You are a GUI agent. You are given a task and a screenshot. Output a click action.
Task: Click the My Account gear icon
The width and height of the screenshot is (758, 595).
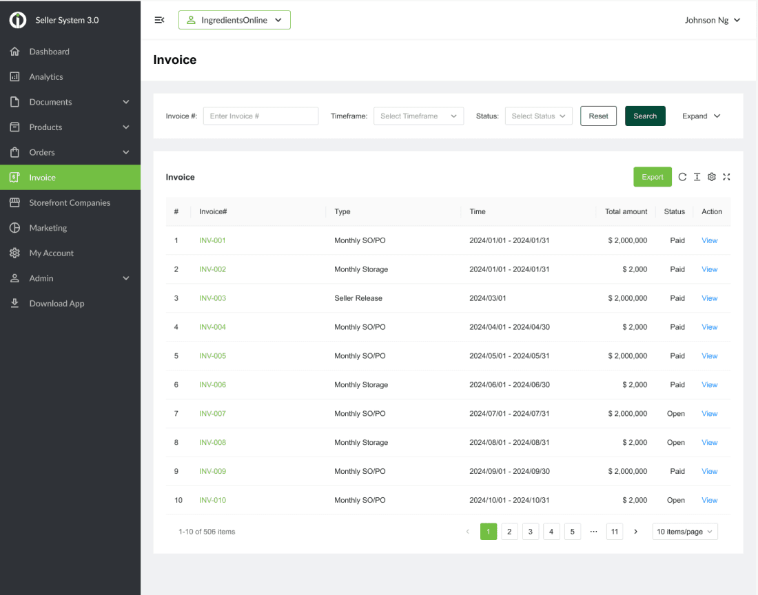[15, 253]
